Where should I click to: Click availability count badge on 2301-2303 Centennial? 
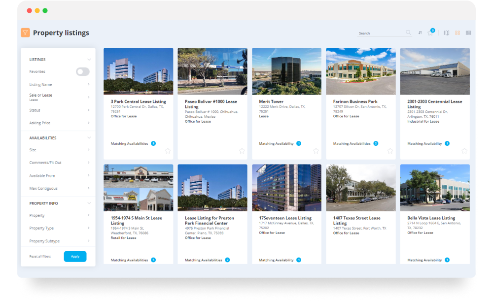point(447,143)
